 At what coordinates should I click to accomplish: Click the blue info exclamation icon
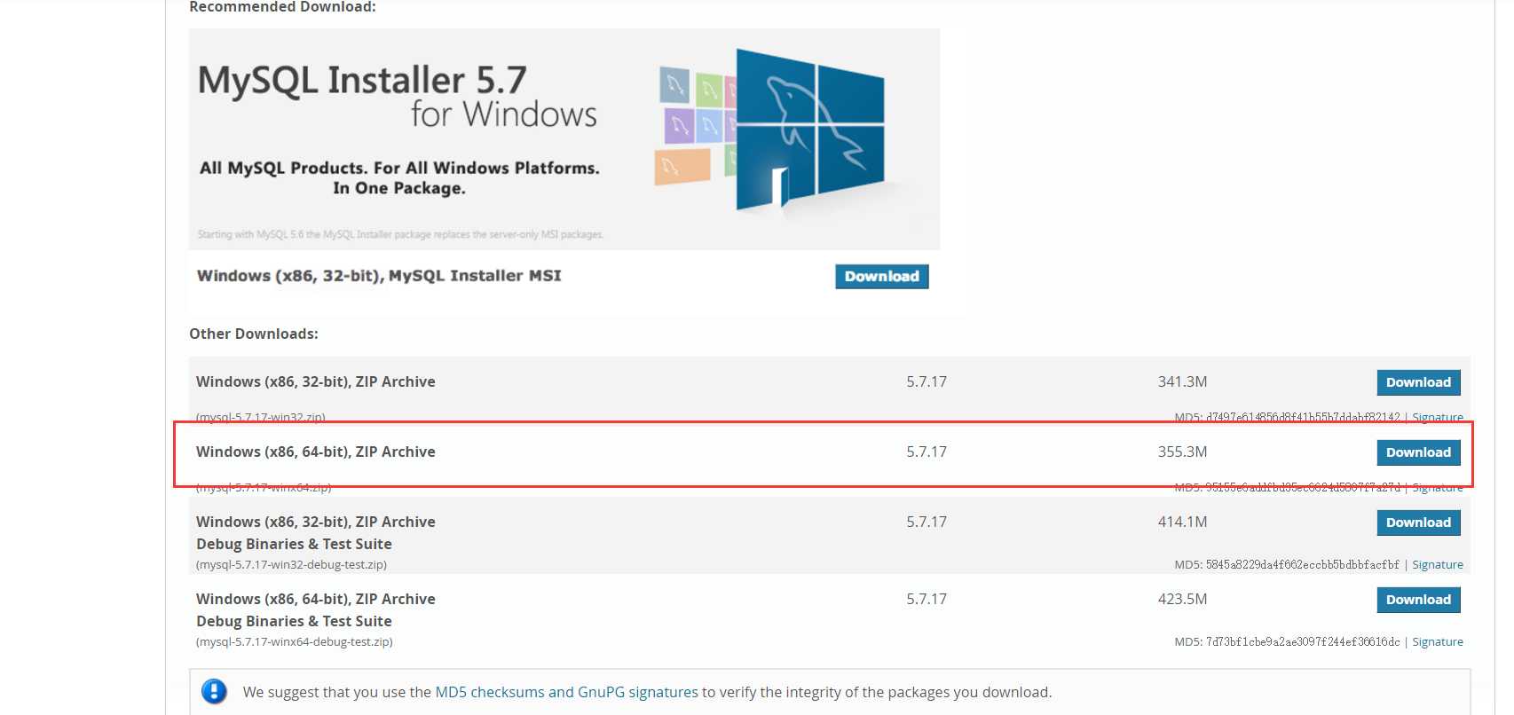tap(214, 691)
